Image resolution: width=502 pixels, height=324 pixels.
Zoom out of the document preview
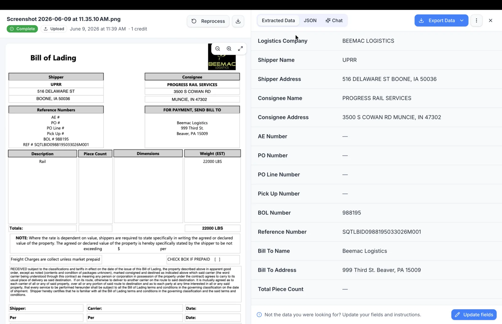pyautogui.click(x=218, y=49)
